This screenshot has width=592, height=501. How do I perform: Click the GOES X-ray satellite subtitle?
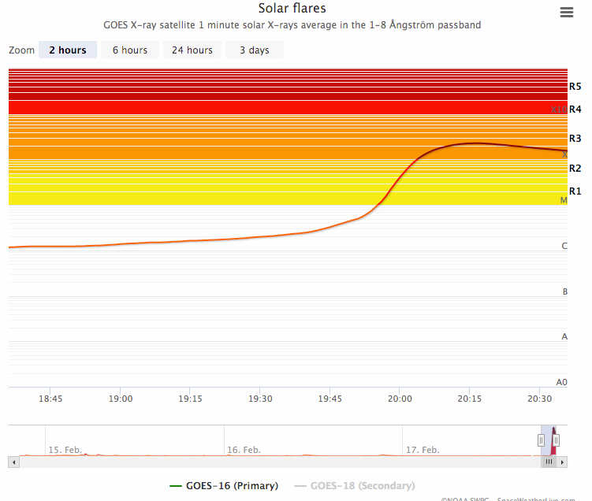[x=292, y=25]
